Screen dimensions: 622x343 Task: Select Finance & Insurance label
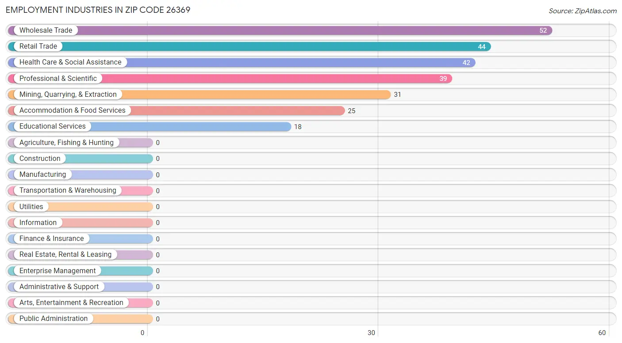[51, 239]
